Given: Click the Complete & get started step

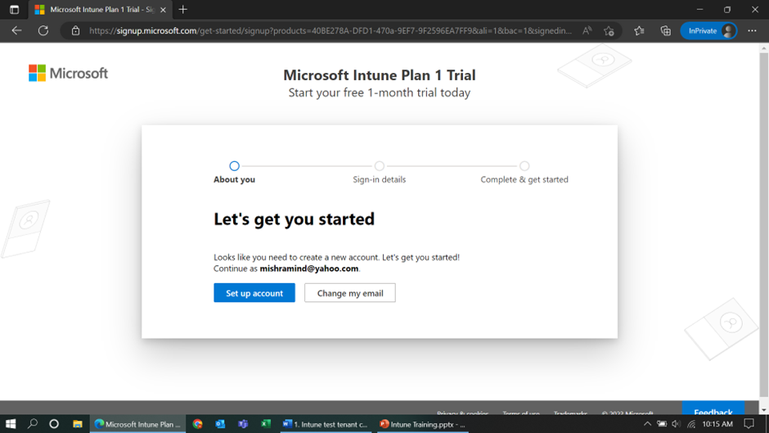Looking at the screenshot, I should point(524,173).
